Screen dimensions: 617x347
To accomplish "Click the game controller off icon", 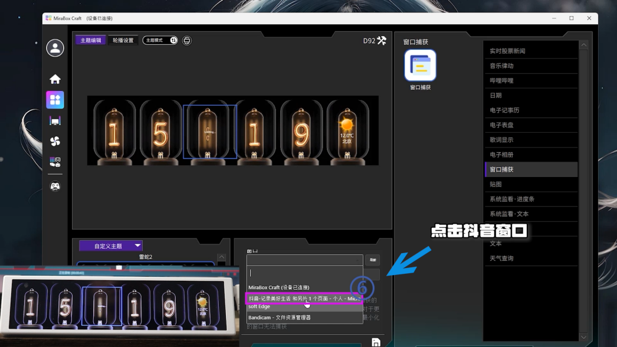I will coord(55,186).
